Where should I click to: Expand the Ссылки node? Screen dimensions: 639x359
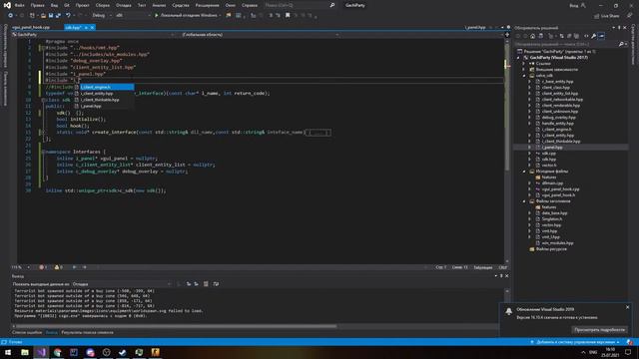pyautogui.click(x=524, y=64)
